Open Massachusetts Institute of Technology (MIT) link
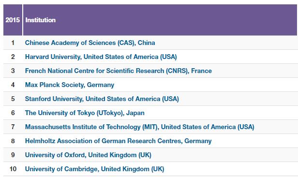The image size is (298, 177). (x=139, y=127)
